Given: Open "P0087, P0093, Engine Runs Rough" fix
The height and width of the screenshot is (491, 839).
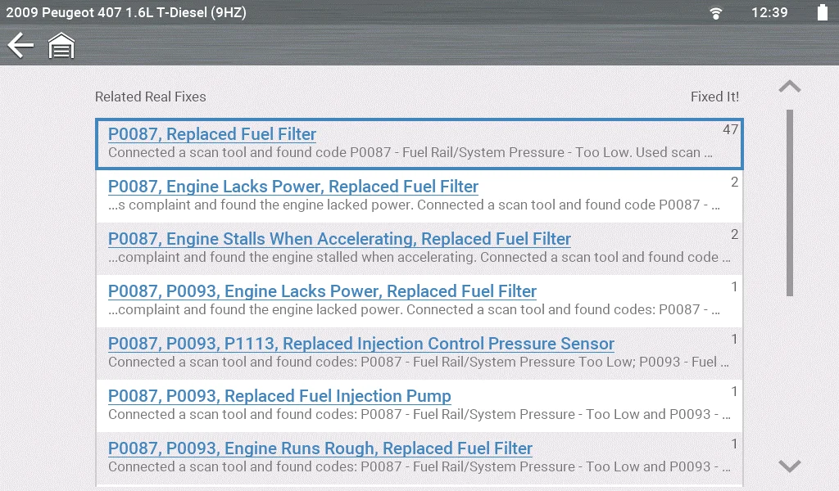Looking at the screenshot, I should click(320, 448).
